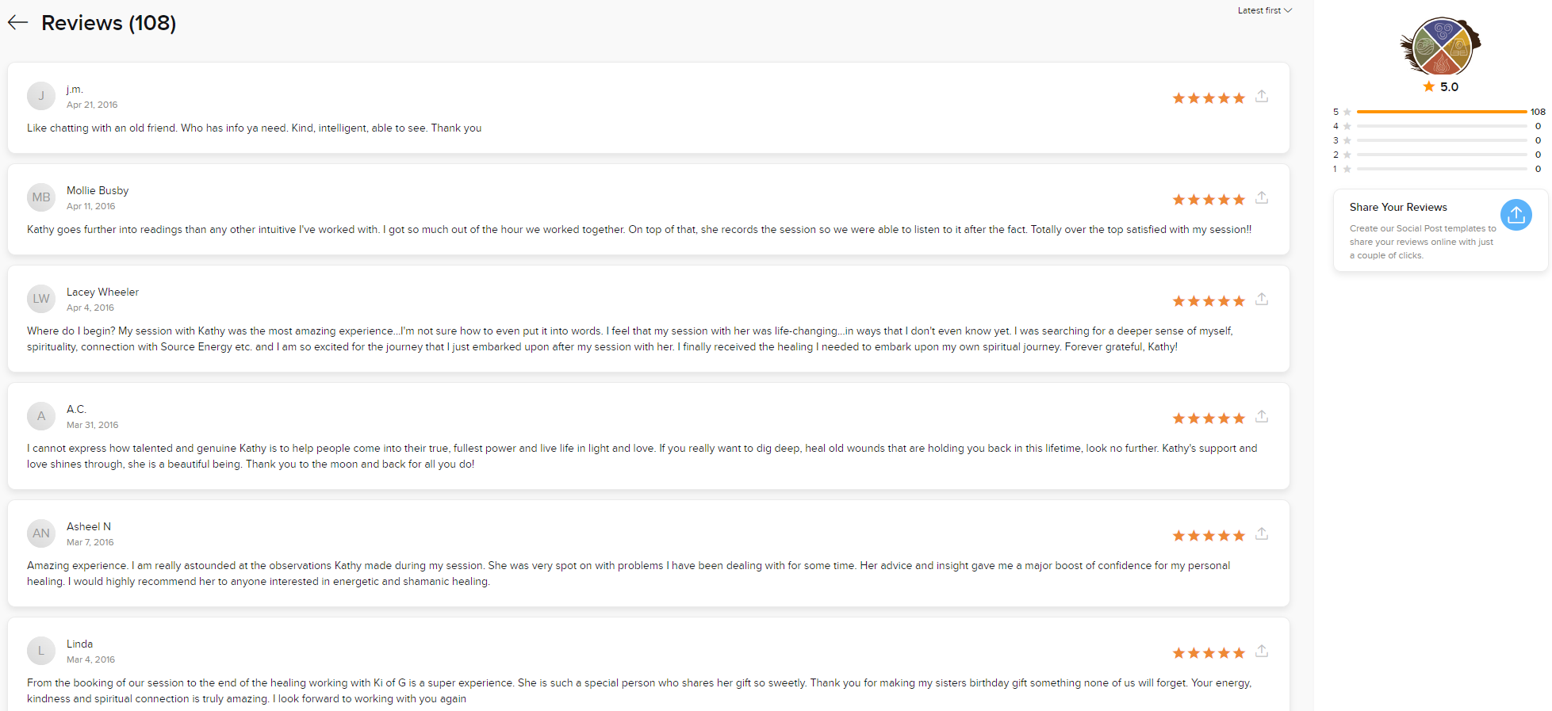Share Asheel N's review
This screenshot has height=711, width=1552.
1262,533
